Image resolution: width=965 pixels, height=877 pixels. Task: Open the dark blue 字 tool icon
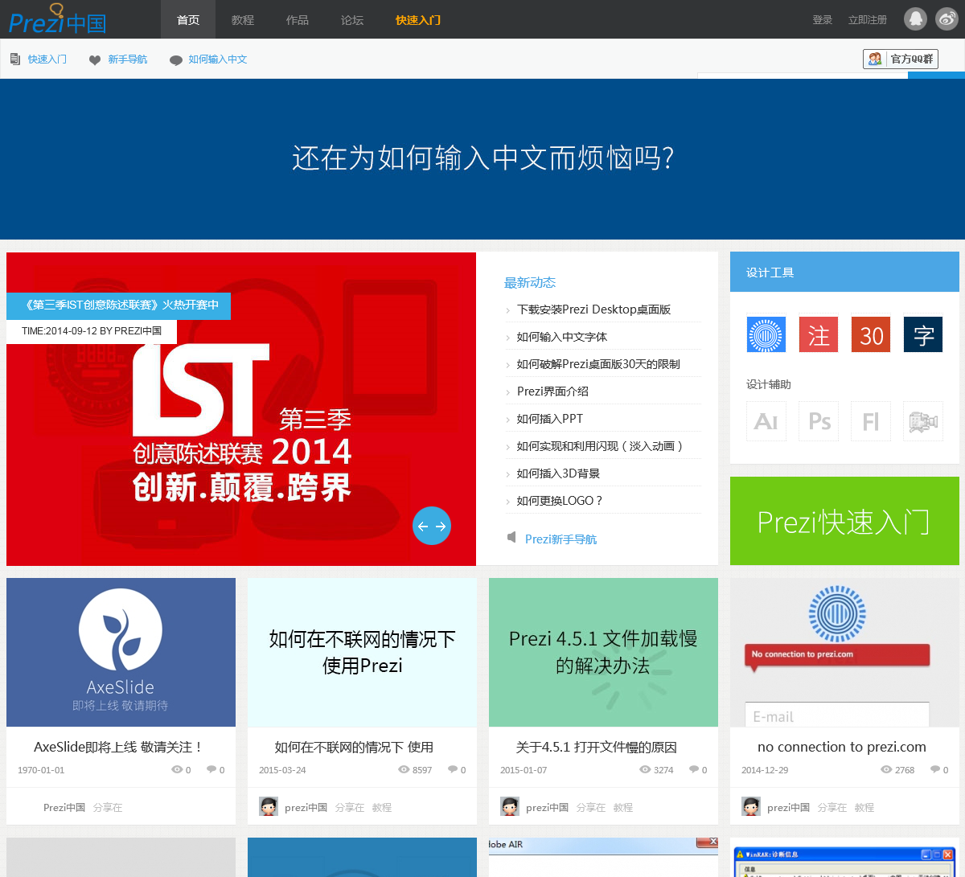point(923,334)
